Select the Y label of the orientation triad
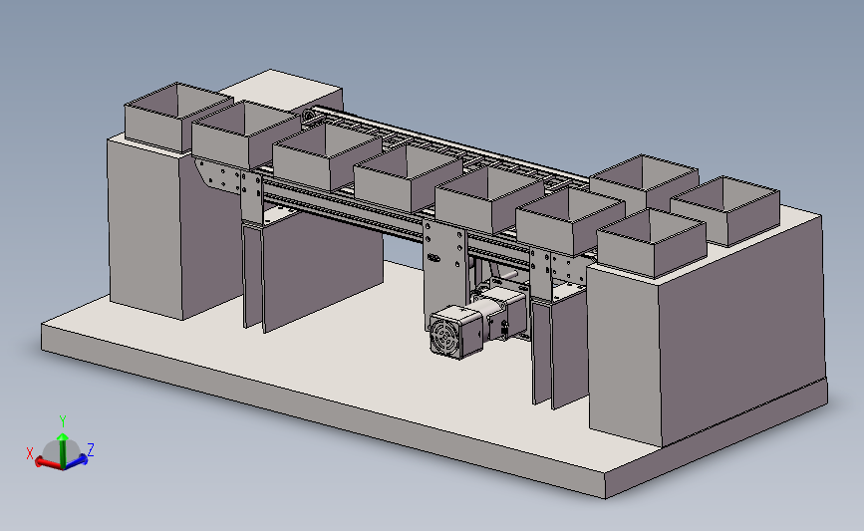864x531 pixels. (x=63, y=421)
